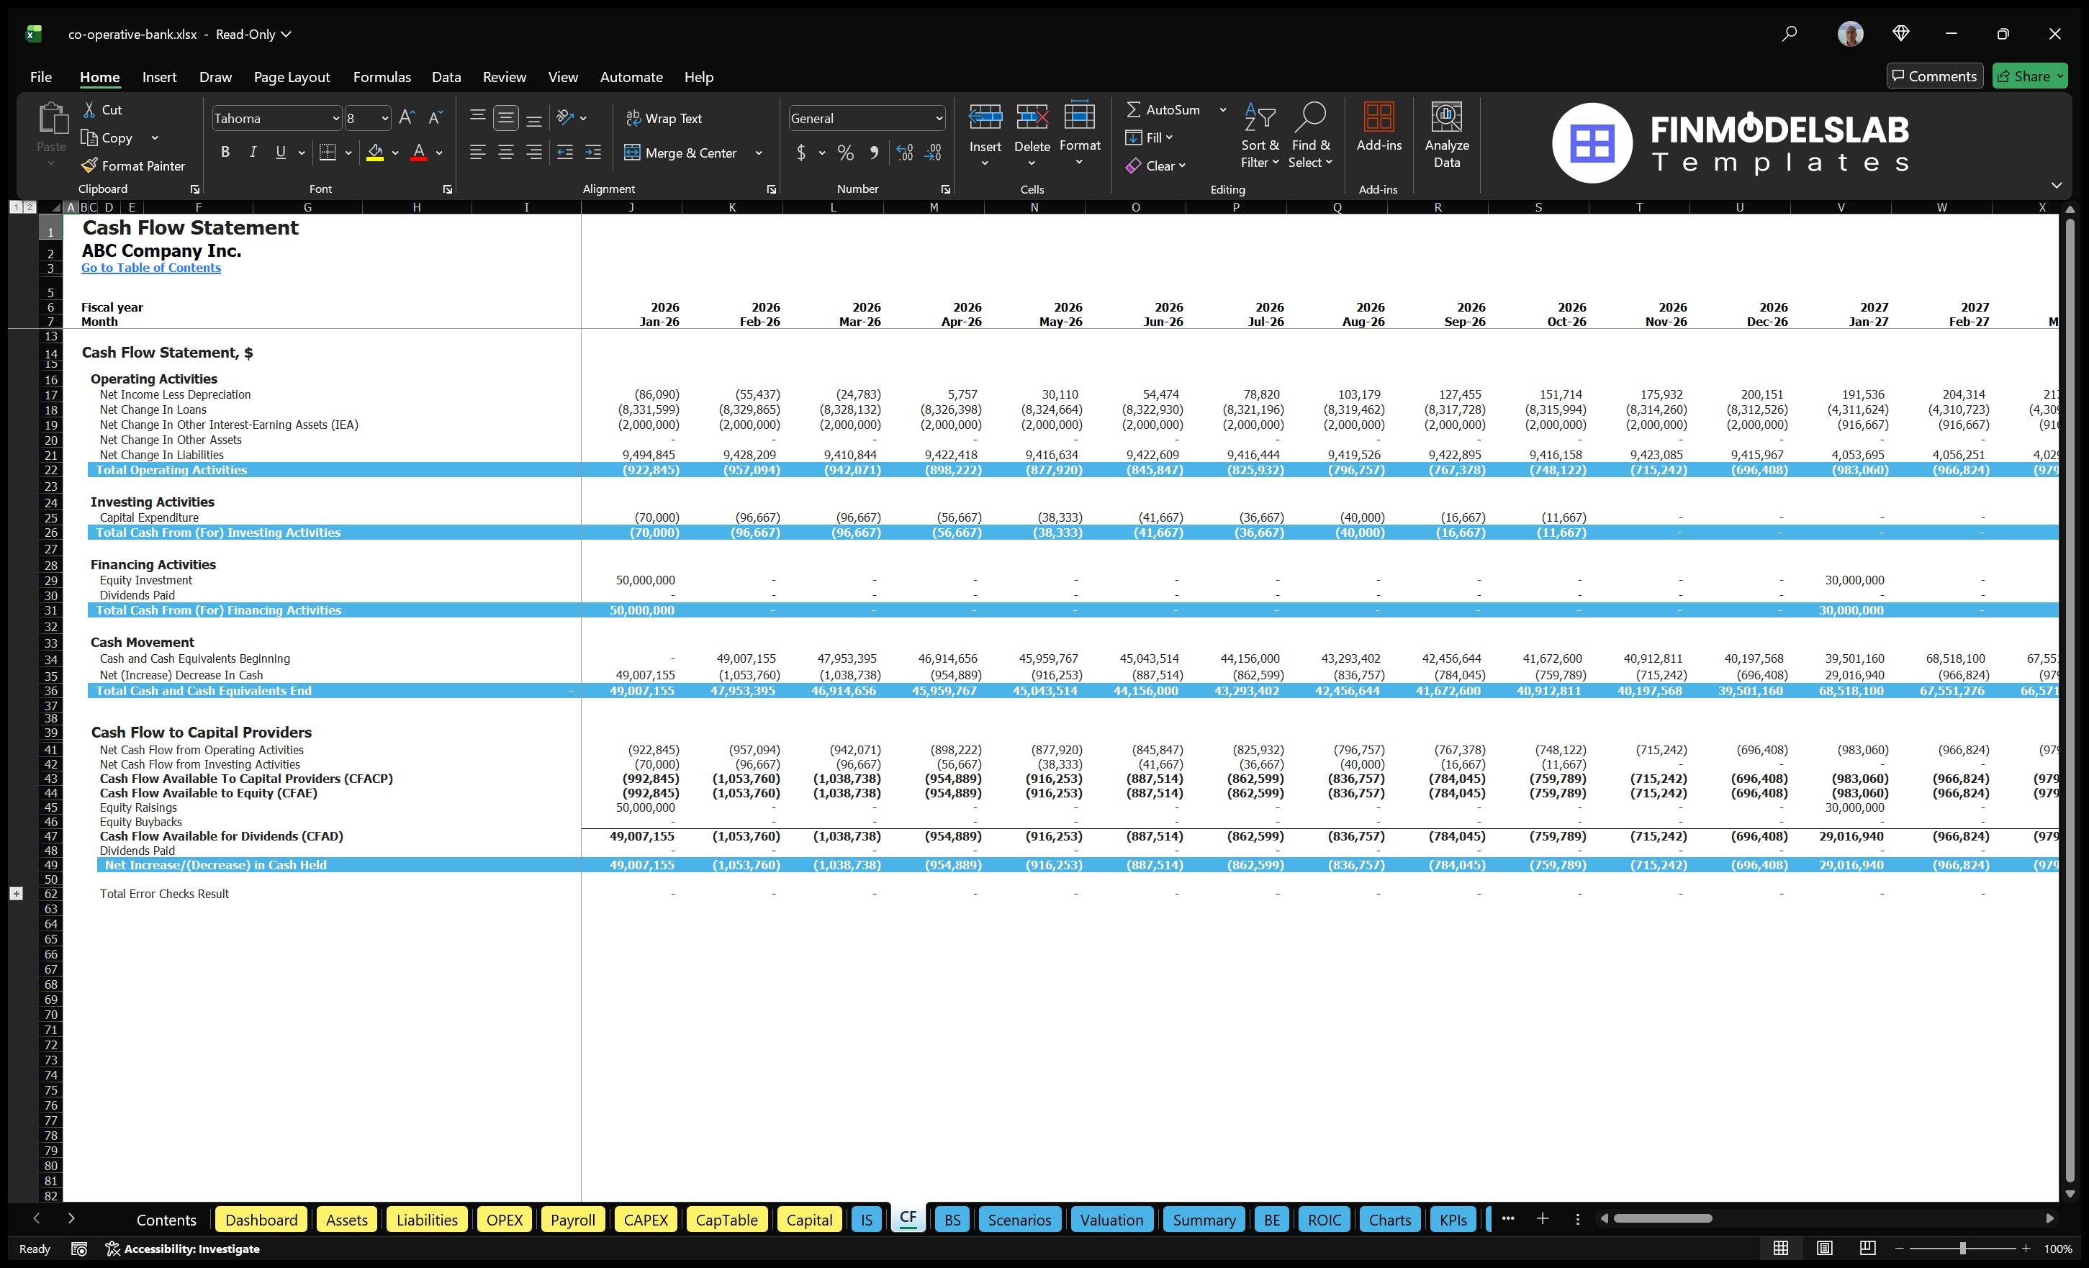Switch to the Formulas ribbon tab
Viewport: 2089px width, 1268px height.
[x=382, y=76]
